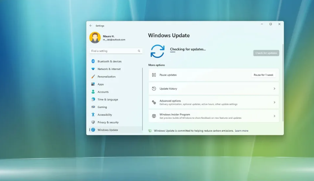Maximize the Settings window

(x=271, y=24)
